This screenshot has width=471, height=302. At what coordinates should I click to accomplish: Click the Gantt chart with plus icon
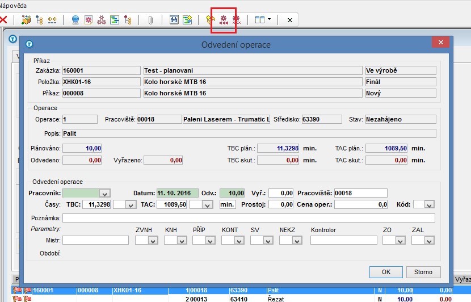[x=187, y=20]
